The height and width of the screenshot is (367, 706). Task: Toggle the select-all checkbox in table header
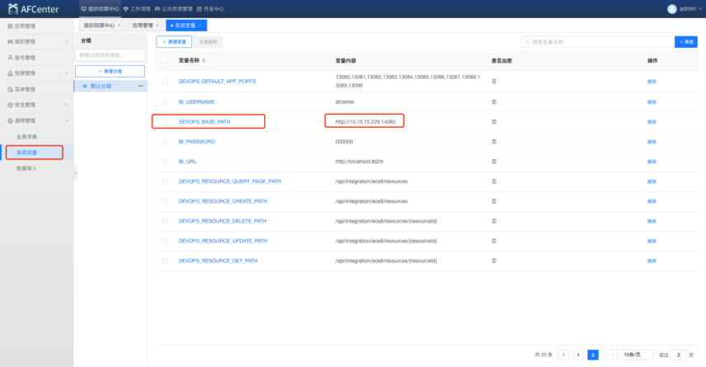click(x=165, y=61)
